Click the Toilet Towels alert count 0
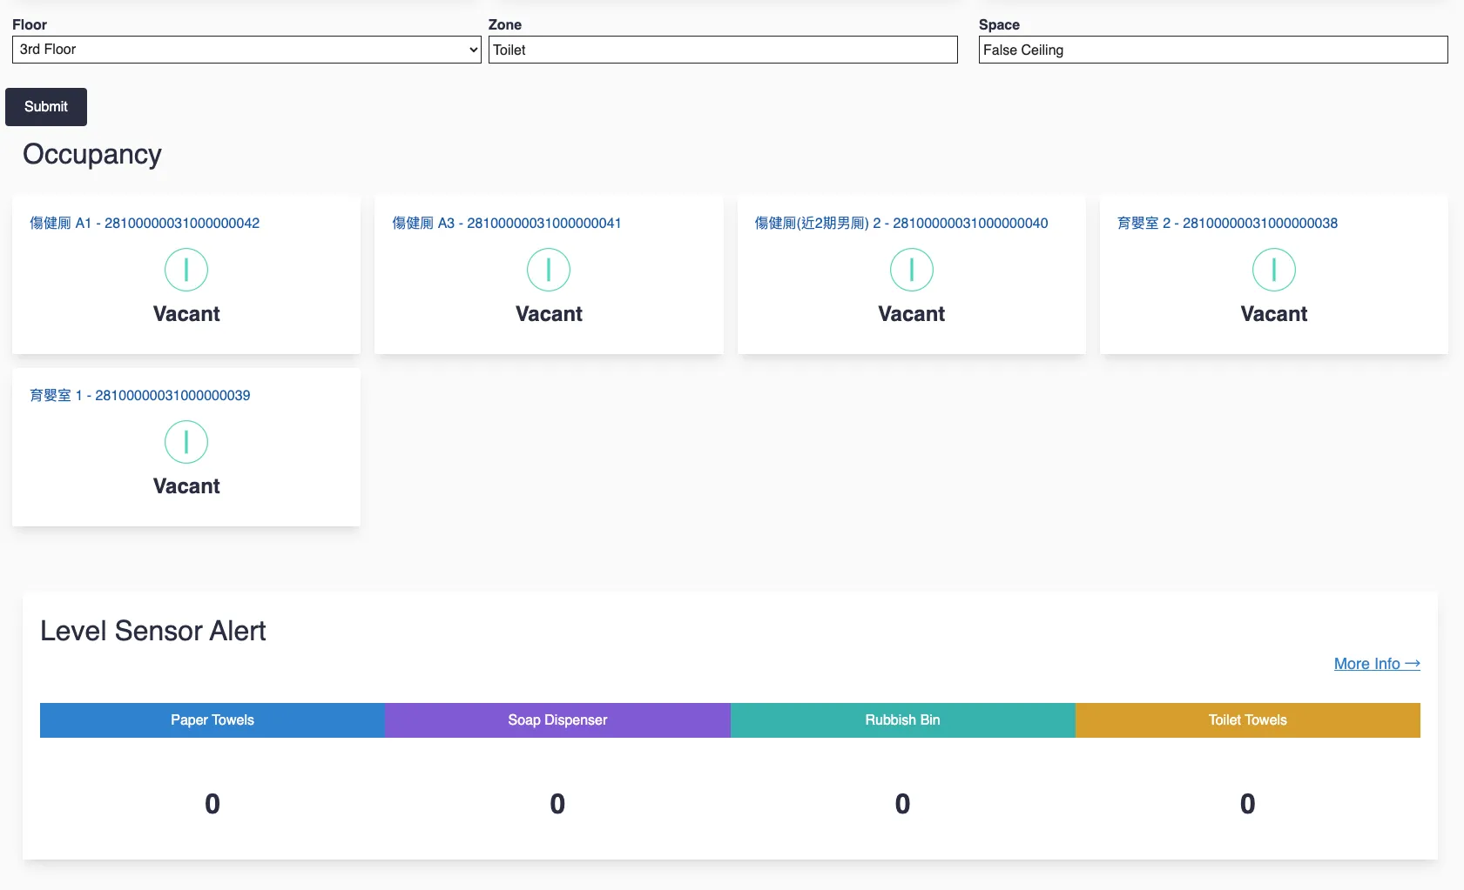Screen dimensions: 1464x890 (x=1248, y=804)
